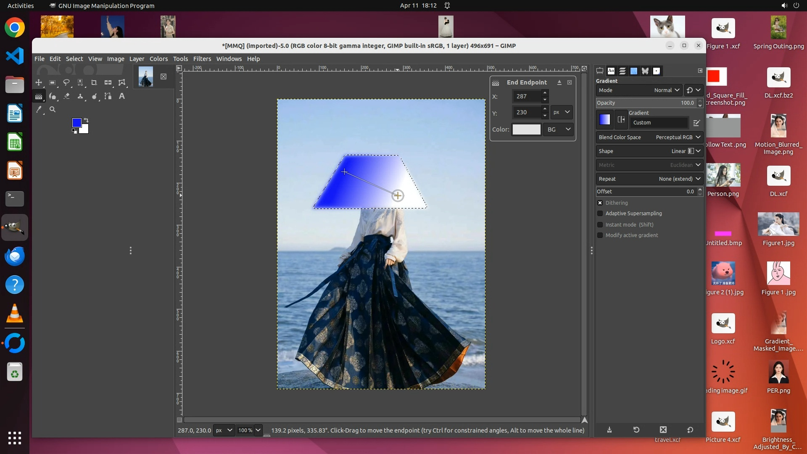Screen dimensions: 807x454
Task: Open Google Chrome from the dock
Action: [x=15, y=28]
